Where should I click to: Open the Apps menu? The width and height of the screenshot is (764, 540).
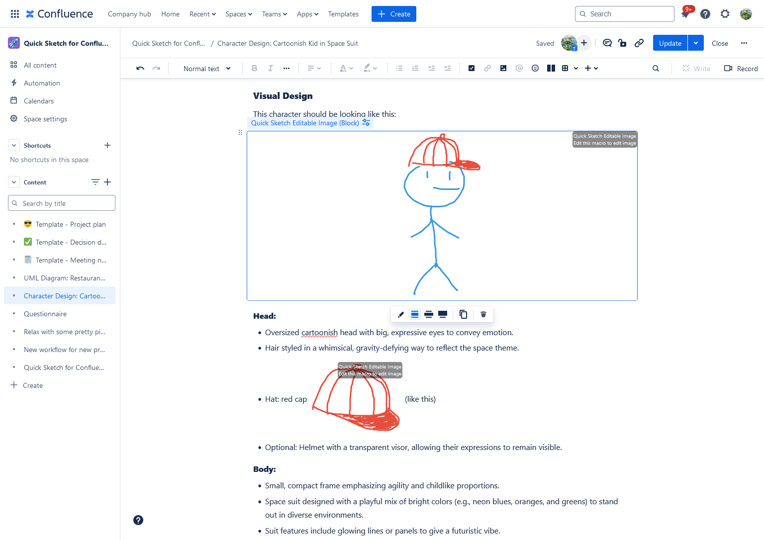pyautogui.click(x=307, y=14)
